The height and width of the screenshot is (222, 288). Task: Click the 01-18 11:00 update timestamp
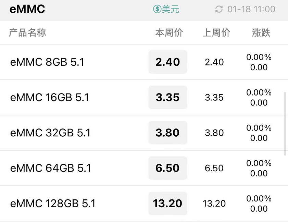click(251, 9)
